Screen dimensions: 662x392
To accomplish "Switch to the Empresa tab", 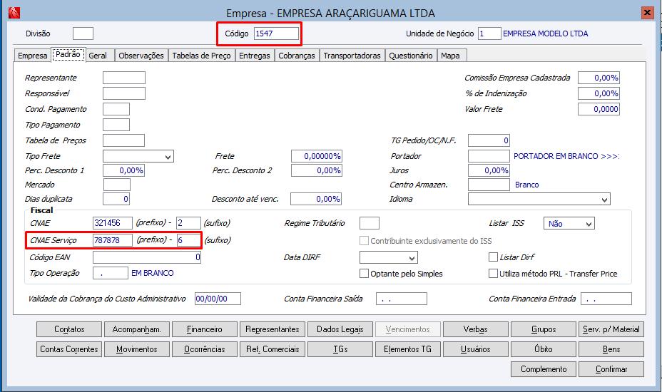I will pos(33,56).
